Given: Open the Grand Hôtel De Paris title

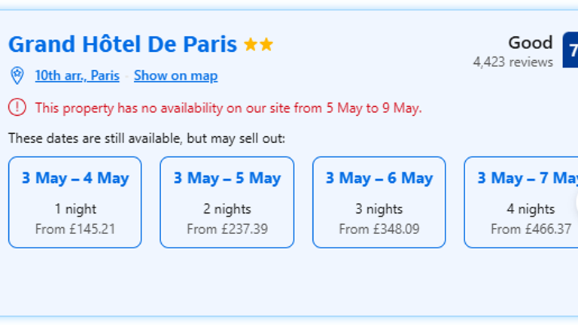Looking at the screenshot, I should click(x=123, y=44).
